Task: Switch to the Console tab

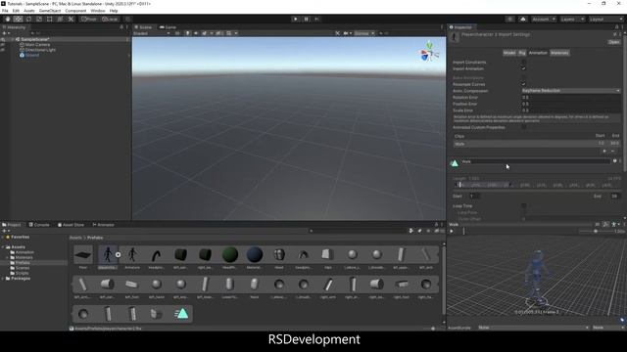Action: point(39,225)
